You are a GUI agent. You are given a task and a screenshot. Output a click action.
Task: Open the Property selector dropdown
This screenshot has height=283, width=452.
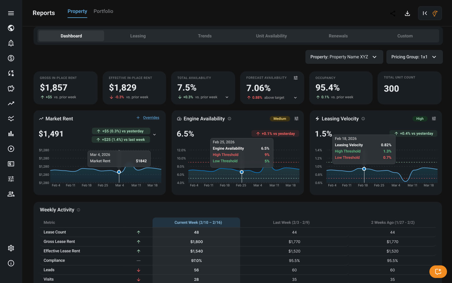click(x=344, y=57)
